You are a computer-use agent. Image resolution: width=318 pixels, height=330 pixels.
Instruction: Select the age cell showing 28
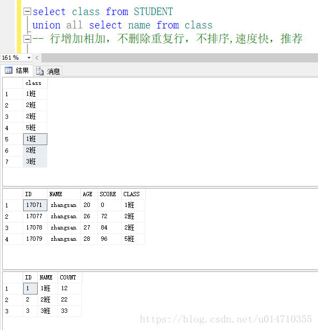tap(89, 239)
